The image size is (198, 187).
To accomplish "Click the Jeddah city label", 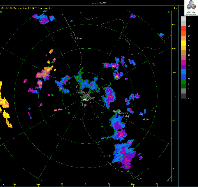I will (x=86, y=100).
